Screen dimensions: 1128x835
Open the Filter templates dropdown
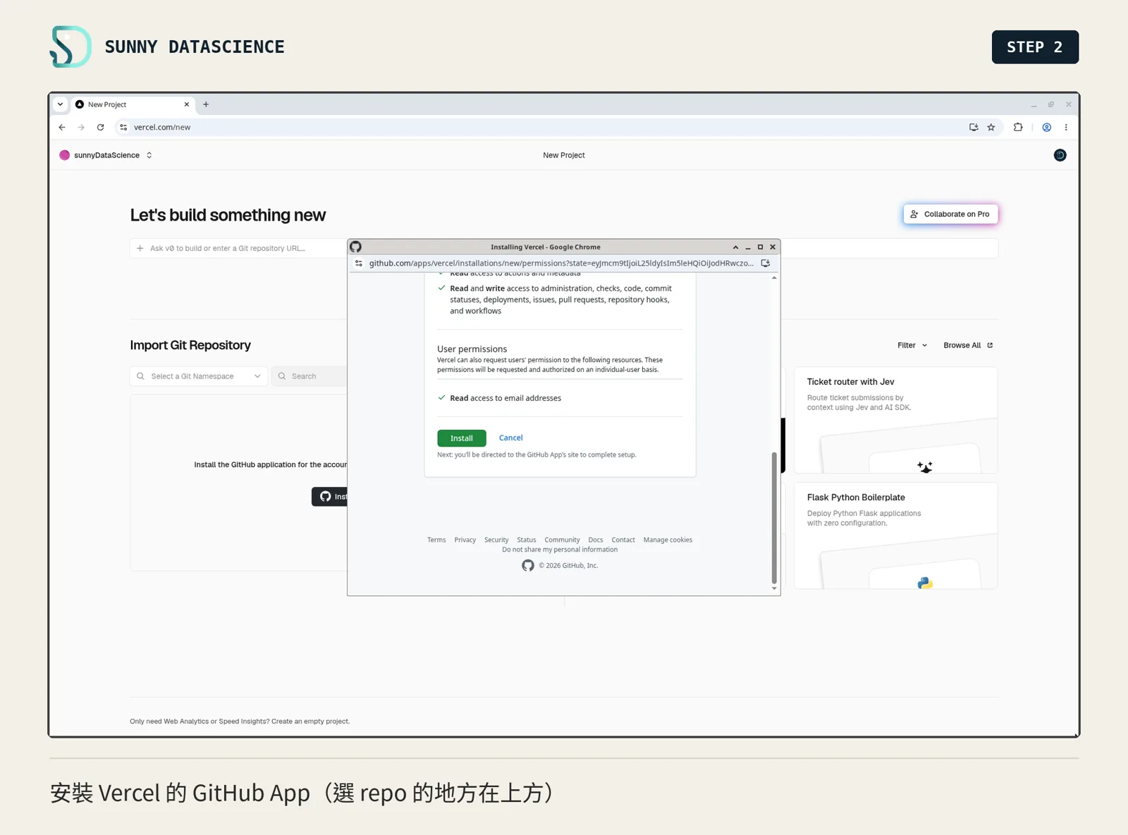coord(912,345)
